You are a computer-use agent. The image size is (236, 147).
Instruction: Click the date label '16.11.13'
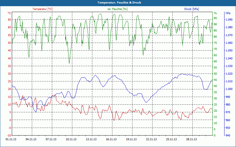pyautogui.click(x=111, y=139)
